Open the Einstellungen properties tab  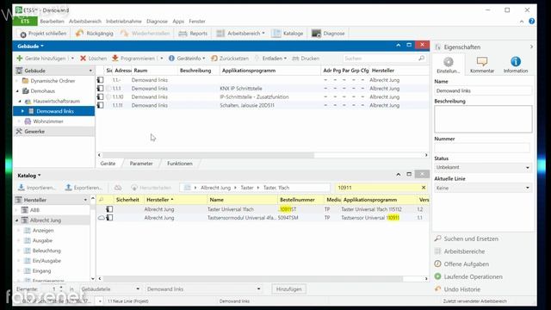[x=448, y=65]
